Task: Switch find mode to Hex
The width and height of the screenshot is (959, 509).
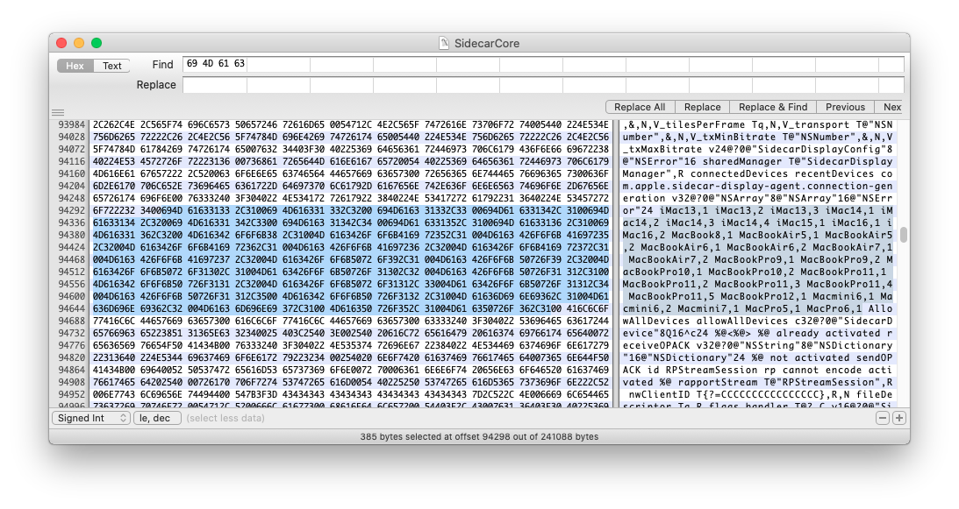Action: click(75, 66)
